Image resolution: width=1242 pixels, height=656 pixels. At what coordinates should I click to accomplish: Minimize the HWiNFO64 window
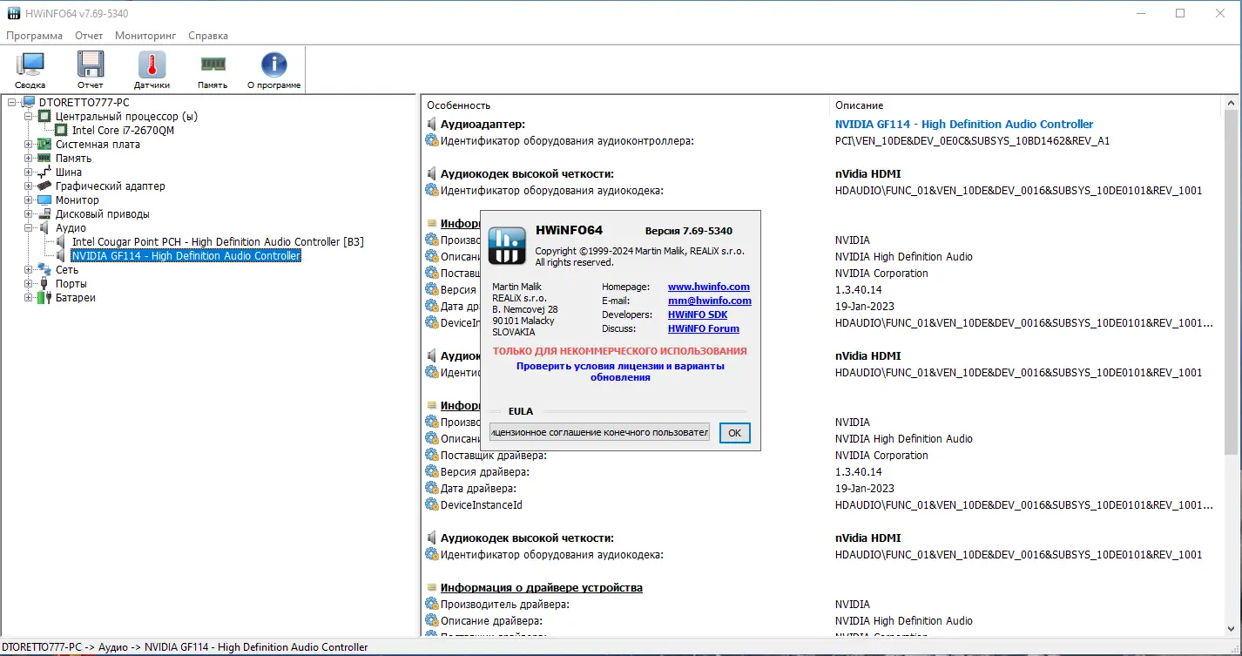[x=1140, y=13]
